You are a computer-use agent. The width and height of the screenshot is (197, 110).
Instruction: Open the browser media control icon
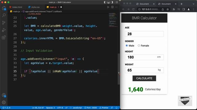179,9
